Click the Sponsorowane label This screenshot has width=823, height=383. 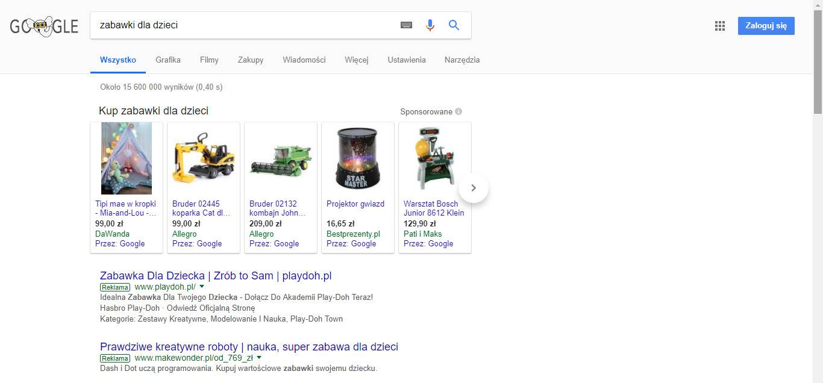[x=426, y=111]
